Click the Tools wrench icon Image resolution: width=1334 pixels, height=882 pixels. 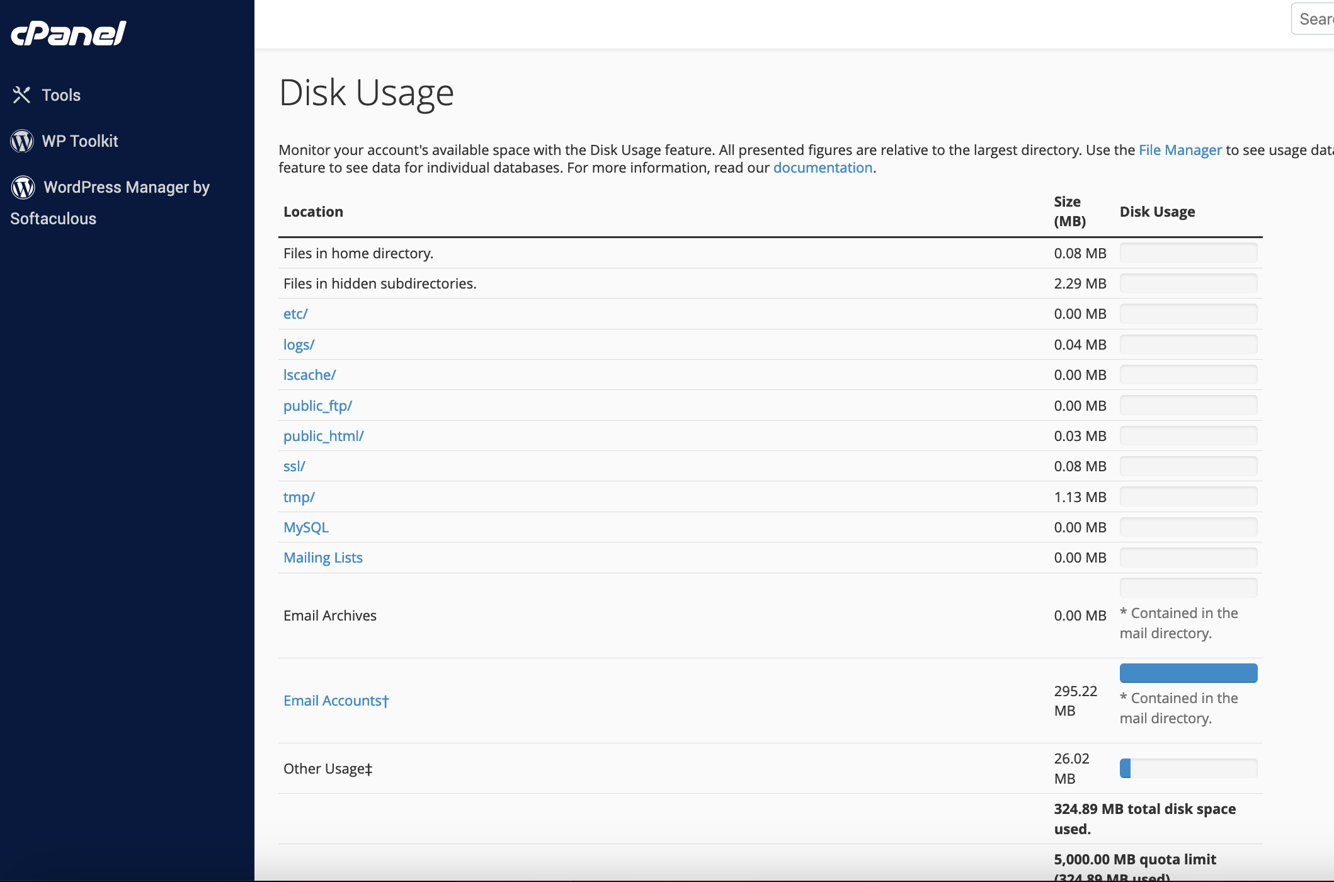tap(22, 95)
